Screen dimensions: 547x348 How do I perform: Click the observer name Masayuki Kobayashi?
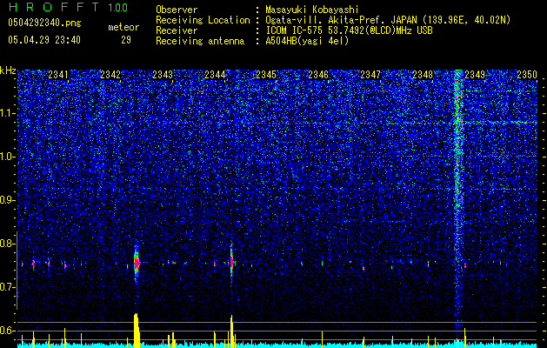pos(312,10)
